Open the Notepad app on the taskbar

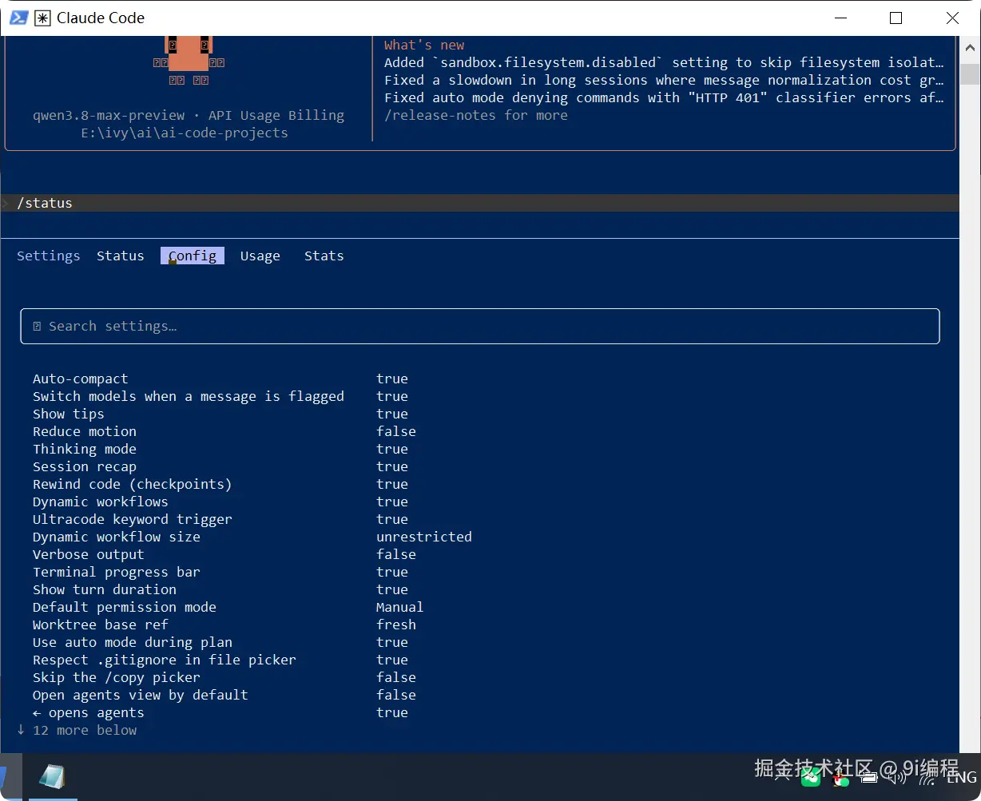coord(53,776)
